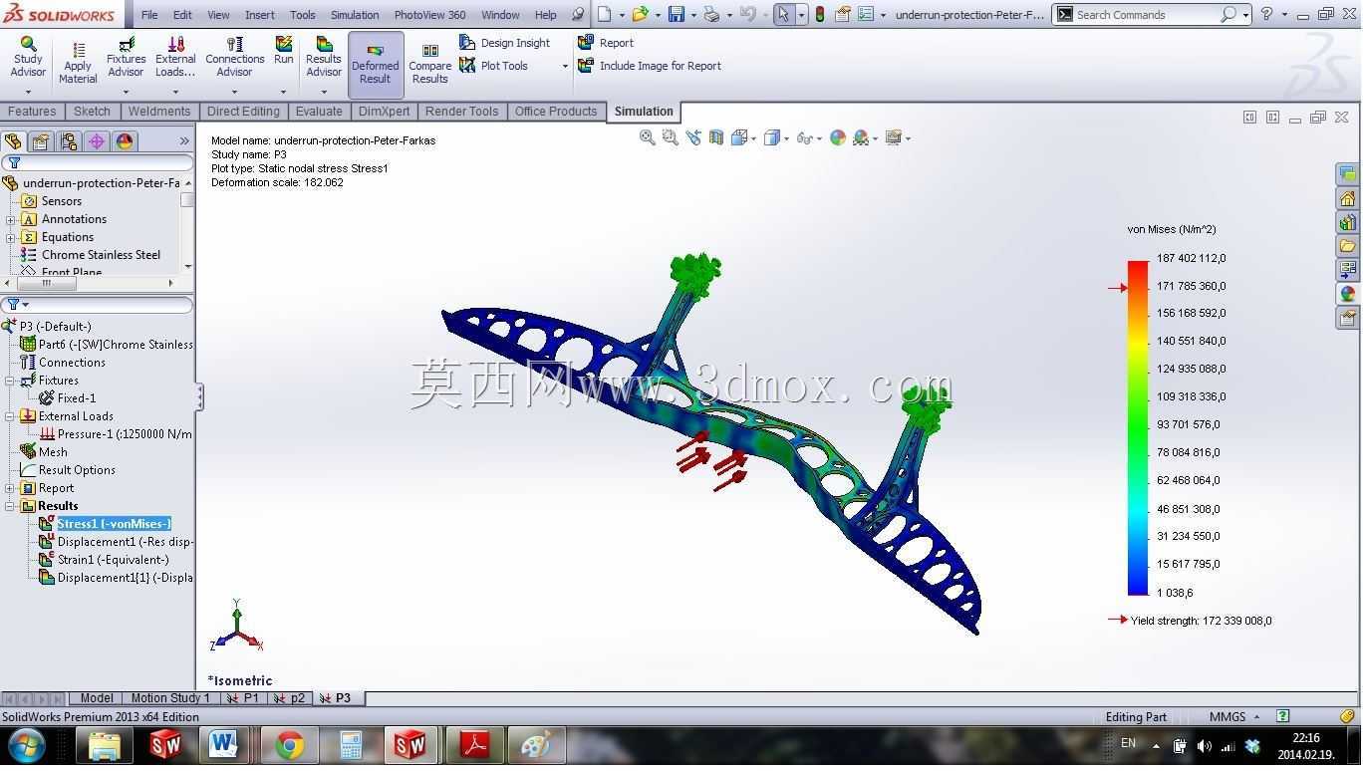Screen dimensions: 1363x771
Task: Select Strain1 (-Equivalent-) result
Action: (x=105, y=560)
